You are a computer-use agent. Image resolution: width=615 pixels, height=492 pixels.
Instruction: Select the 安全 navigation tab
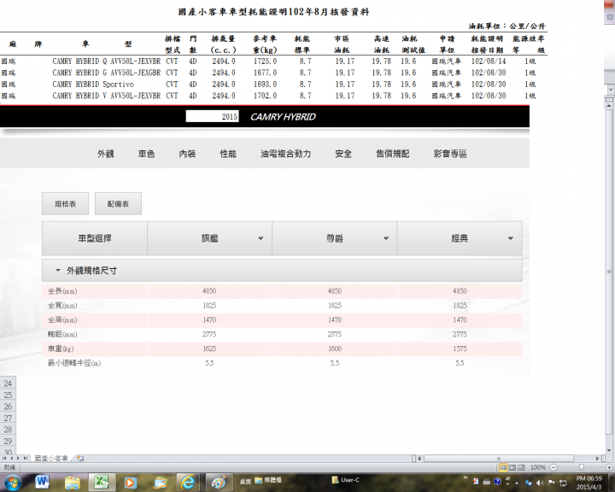click(x=343, y=154)
